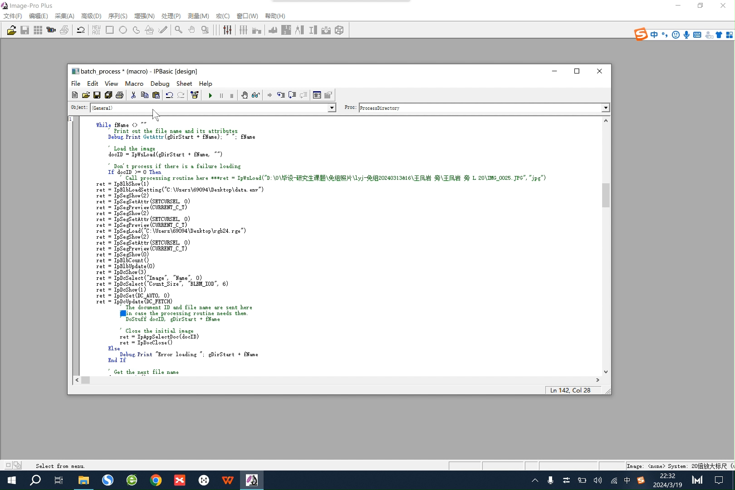The image size is (735, 490).
Task: Open the snapshot camera icon in main toolbar
Action: [326, 30]
